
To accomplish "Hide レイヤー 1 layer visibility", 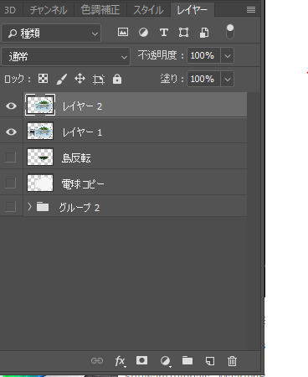I will [11, 132].
